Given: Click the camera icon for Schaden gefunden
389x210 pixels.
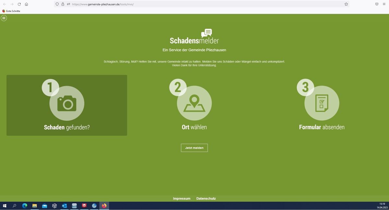Looking at the screenshot, I should tap(67, 104).
